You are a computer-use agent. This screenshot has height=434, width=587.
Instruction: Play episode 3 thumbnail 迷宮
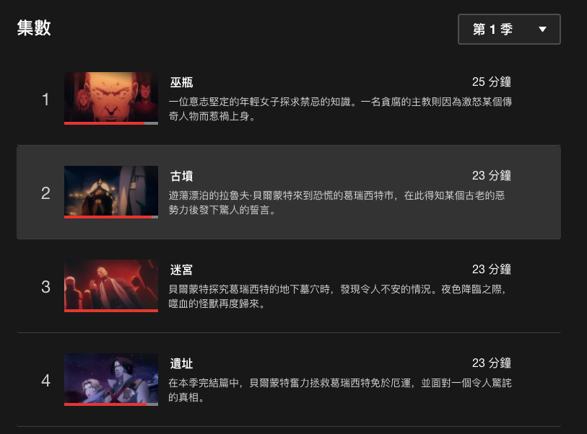click(110, 285)
